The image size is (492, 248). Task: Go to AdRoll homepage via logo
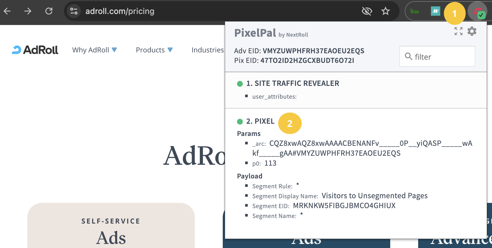pyautogui.click(x=35, y=50)
